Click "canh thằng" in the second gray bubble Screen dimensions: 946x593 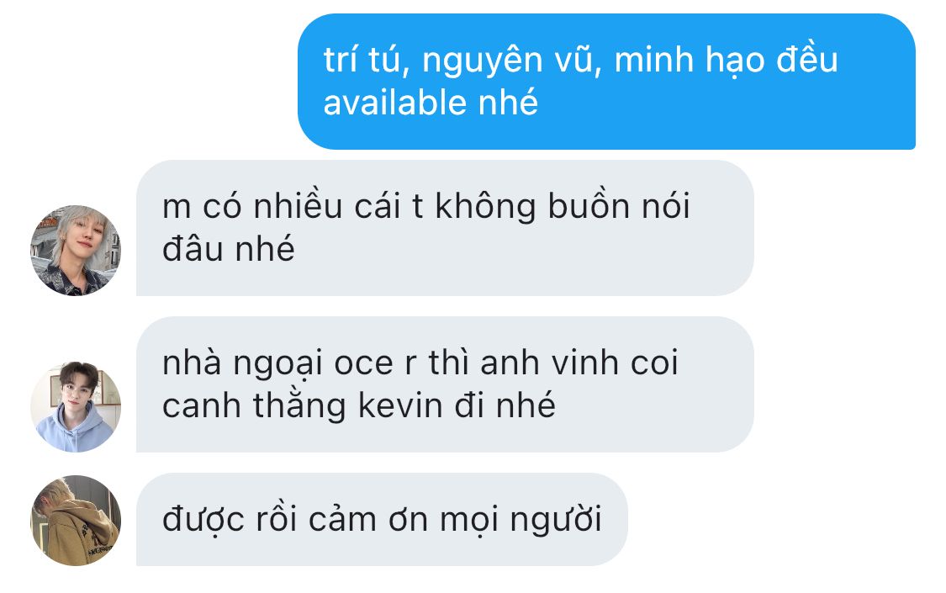click(x=253, y=405)
